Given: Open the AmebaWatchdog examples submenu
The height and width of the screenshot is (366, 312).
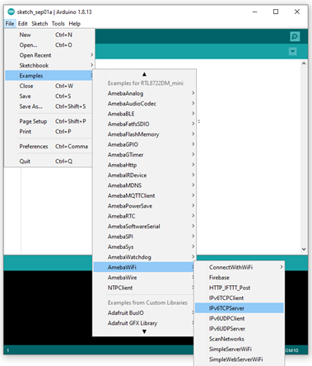Looking at the screenshot, I should coord(144,257).
